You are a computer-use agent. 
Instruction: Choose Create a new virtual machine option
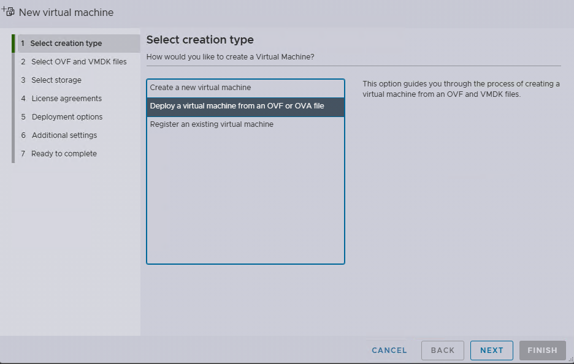(x=200, y=88)
